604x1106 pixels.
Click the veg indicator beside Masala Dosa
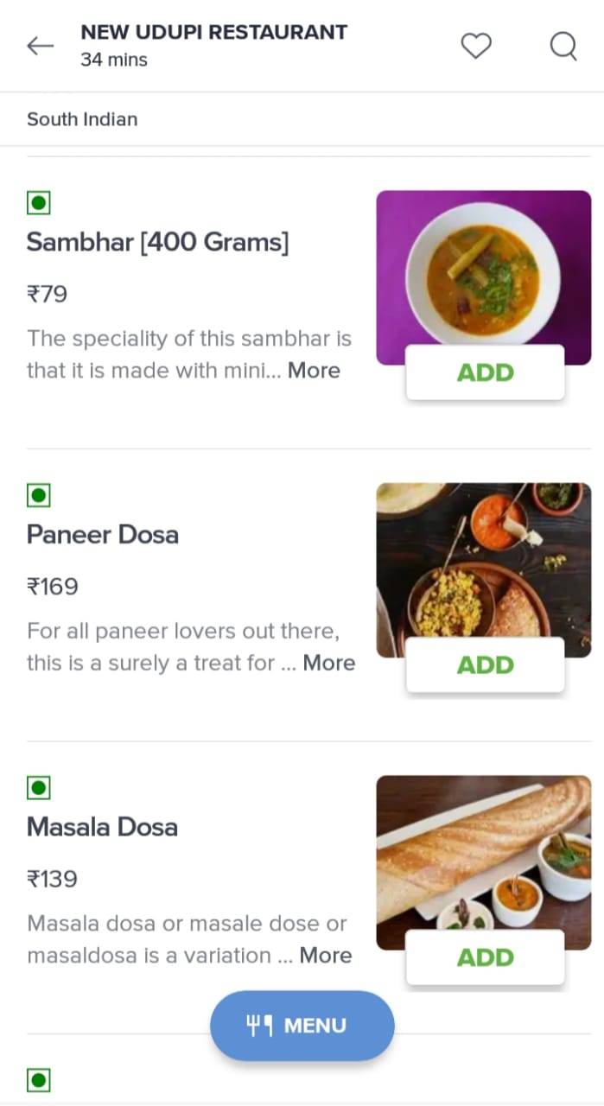pos(38,787)
